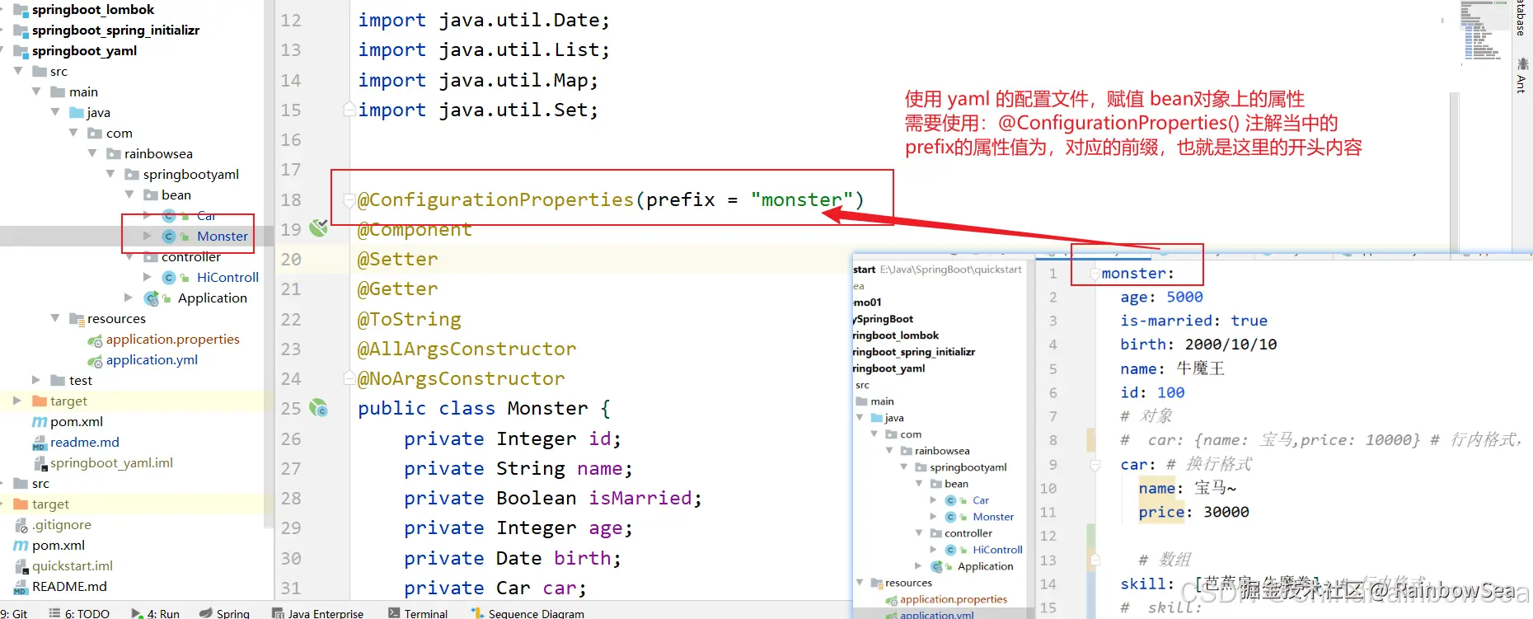Image resolution: width=1533 pixels, height=619 pixels.
Task: Click the Spring bean gutter icon on line 19
Action: [x=318, y=228]
